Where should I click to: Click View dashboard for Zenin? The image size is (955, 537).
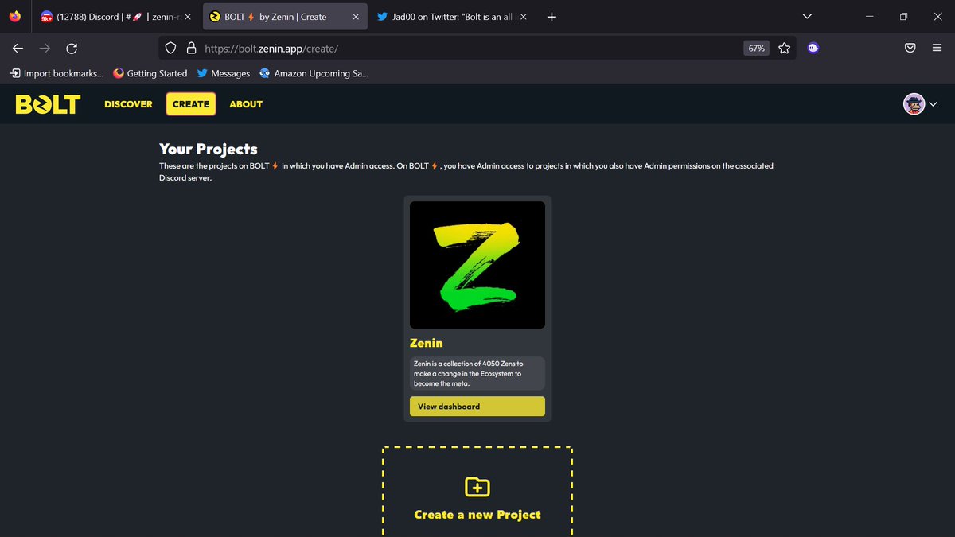coord(477,407)
